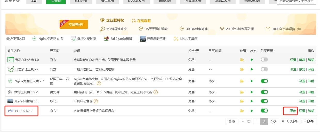Image resolution: width=320 pixels, height=132 pixels.
Task: Click the status play icon for 我的工具箱
Action: pos(252,92)
